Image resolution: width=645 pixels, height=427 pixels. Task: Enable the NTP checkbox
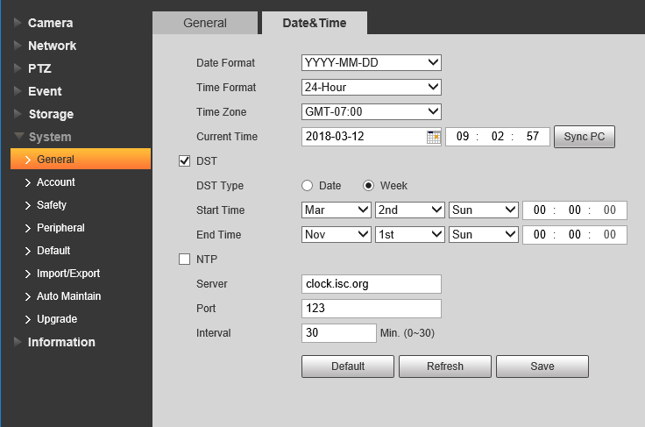click(x=184, y=260)
